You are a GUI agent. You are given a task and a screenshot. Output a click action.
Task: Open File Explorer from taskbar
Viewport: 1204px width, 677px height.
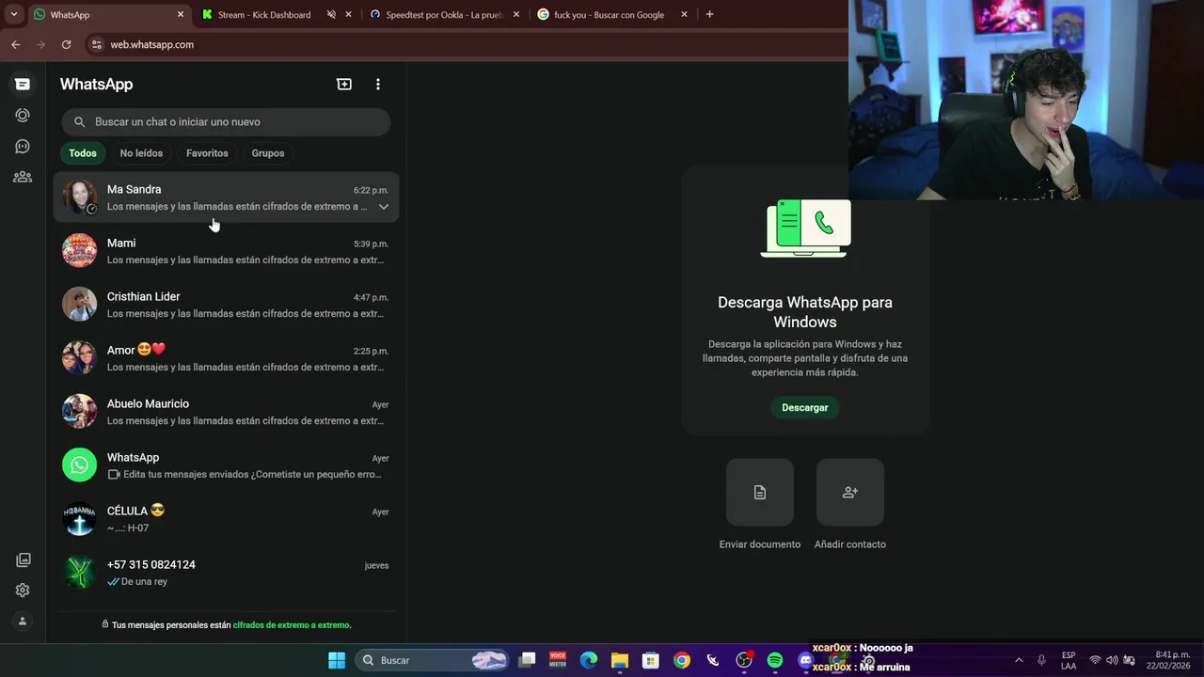click(620, 660)
